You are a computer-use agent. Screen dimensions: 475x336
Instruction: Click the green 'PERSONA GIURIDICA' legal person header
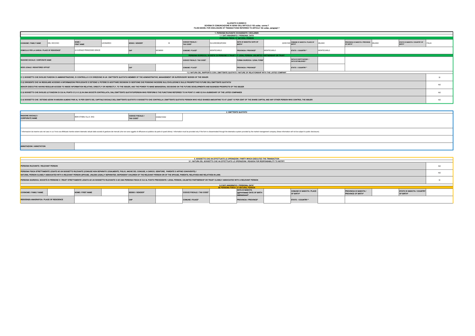(x=237, y=55)
